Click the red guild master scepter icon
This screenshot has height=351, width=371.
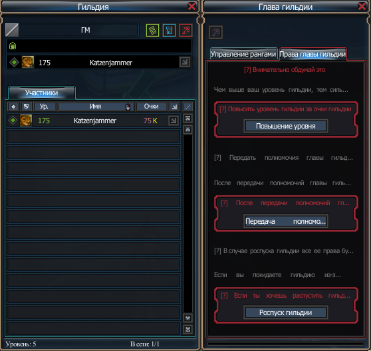pos(185,31)
